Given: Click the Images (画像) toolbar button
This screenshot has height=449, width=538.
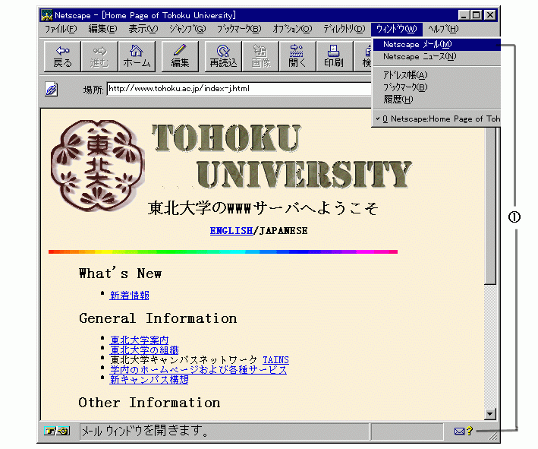Looking at the screenshot, I should tap(261, 56).
